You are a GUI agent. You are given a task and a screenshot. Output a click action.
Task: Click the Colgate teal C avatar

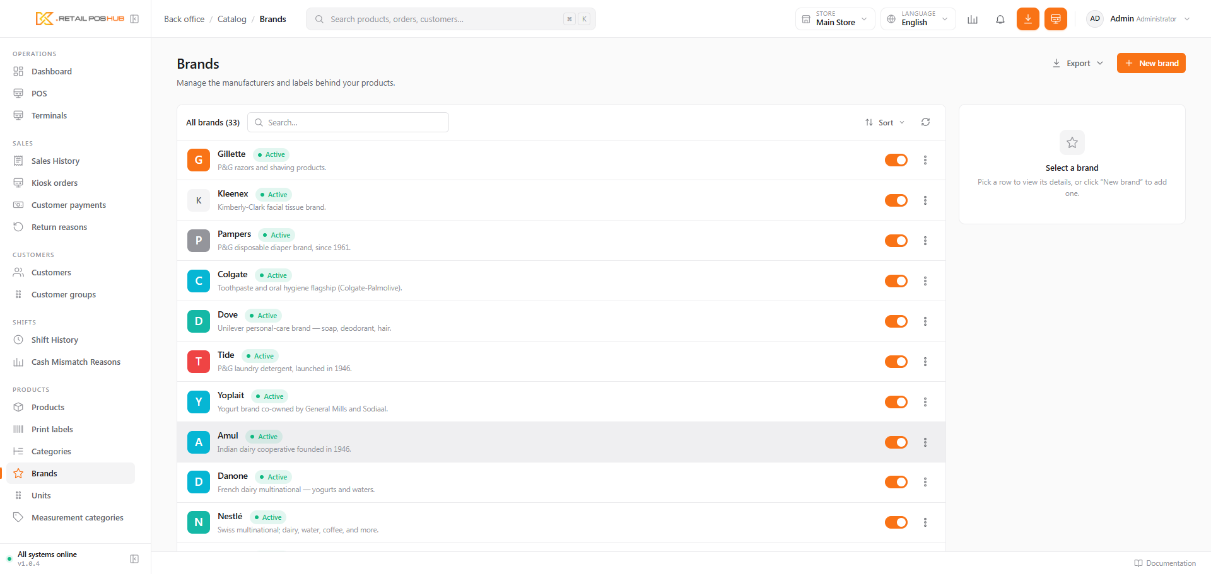pos(199,281)
